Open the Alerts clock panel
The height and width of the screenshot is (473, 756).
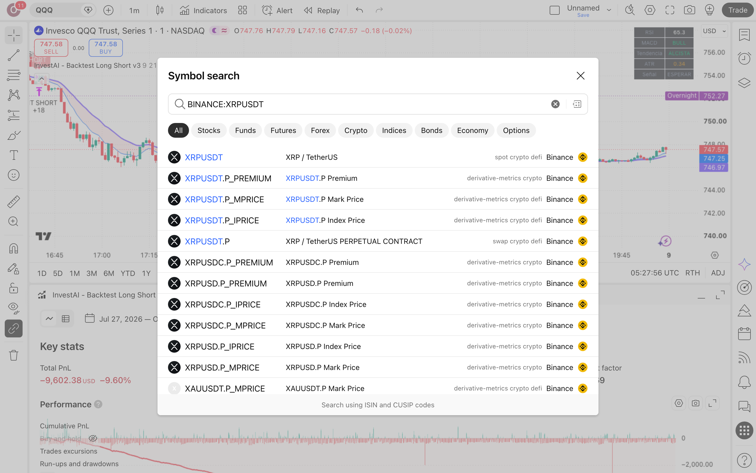(744, 59)
